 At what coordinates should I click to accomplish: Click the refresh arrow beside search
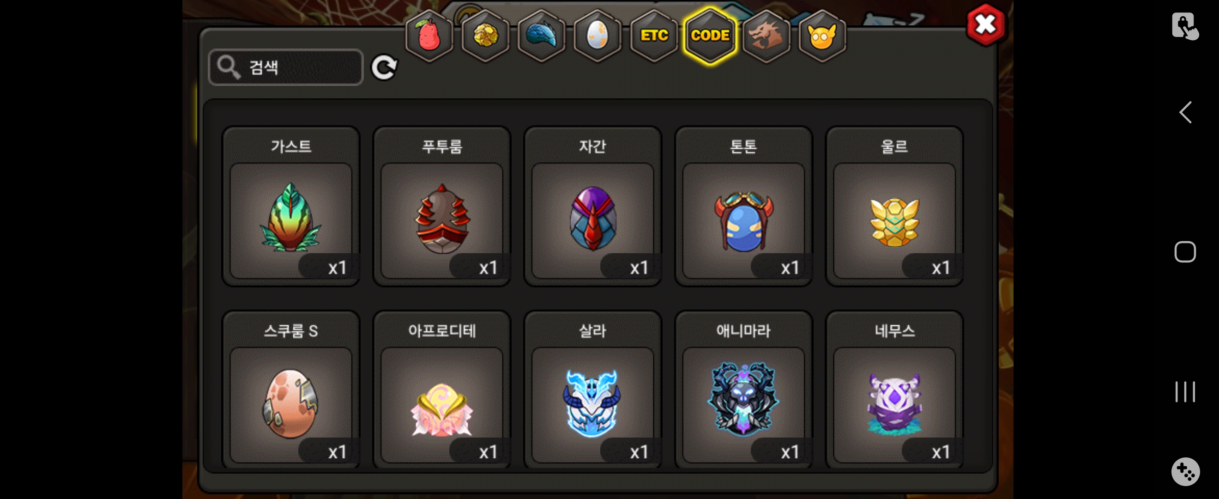pyautogui.click(x=384, y=67)
